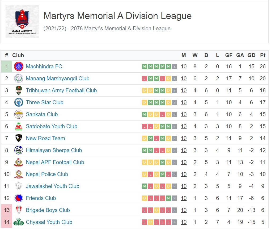This screenshot has height=229, width=271.
Task: Click the Friends Club round logo icon
Action: point(19,198)
